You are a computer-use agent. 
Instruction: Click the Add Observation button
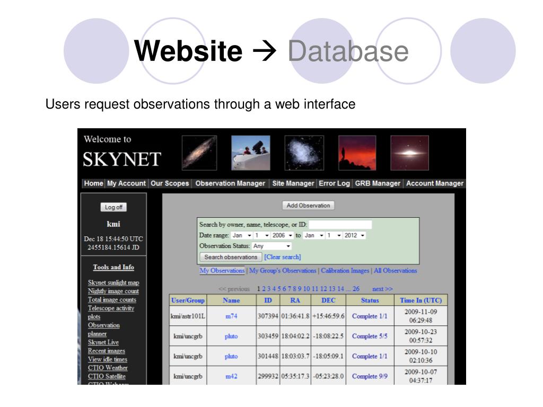coord(308,206)
